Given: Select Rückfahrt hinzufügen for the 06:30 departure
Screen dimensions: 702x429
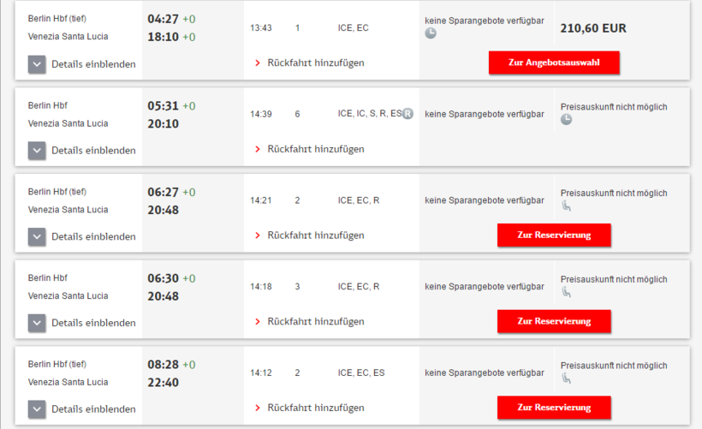Looking at the screenshot, I should click(x=315, y=322).
